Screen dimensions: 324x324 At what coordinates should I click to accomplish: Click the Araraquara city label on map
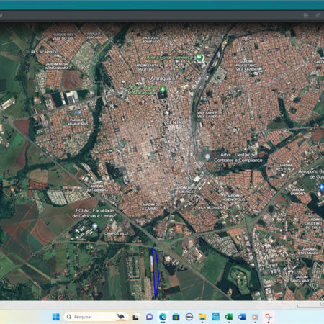pos(163,78)
